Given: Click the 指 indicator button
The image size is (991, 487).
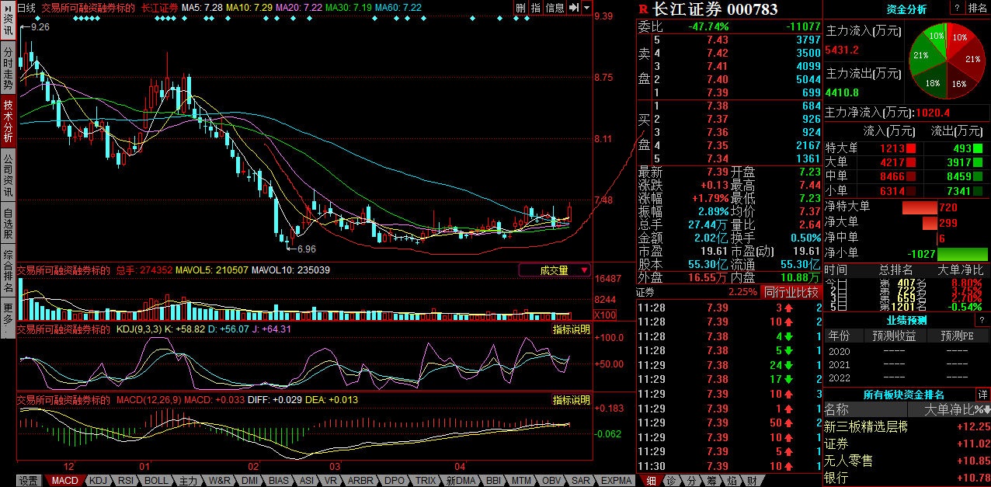Looking at the screenshot, I should [x=535, y=8].
